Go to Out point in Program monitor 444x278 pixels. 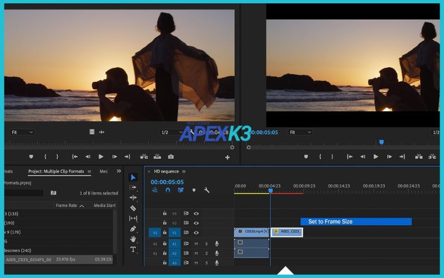402,157
